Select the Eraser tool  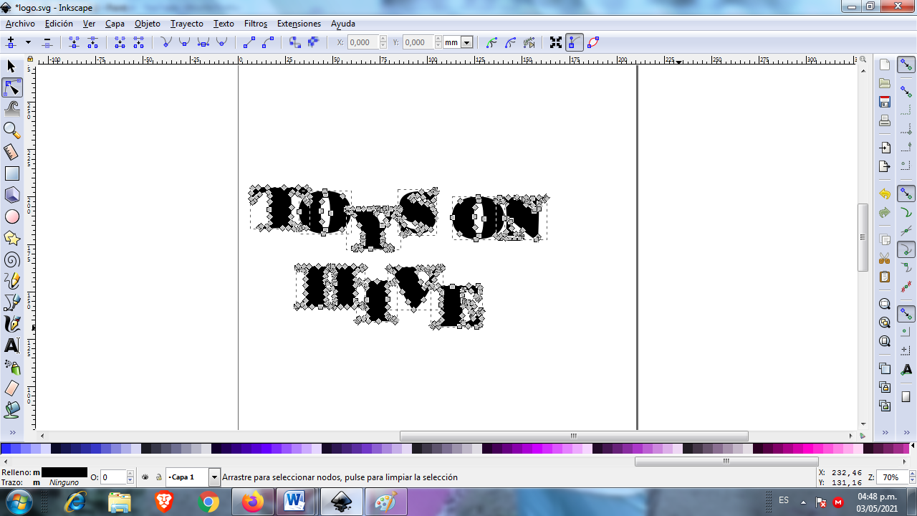coord(12,388)
